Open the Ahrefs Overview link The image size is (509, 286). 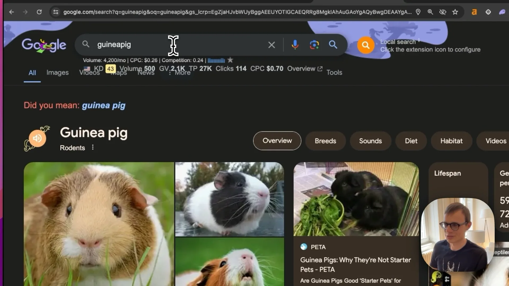pos(305,69)
